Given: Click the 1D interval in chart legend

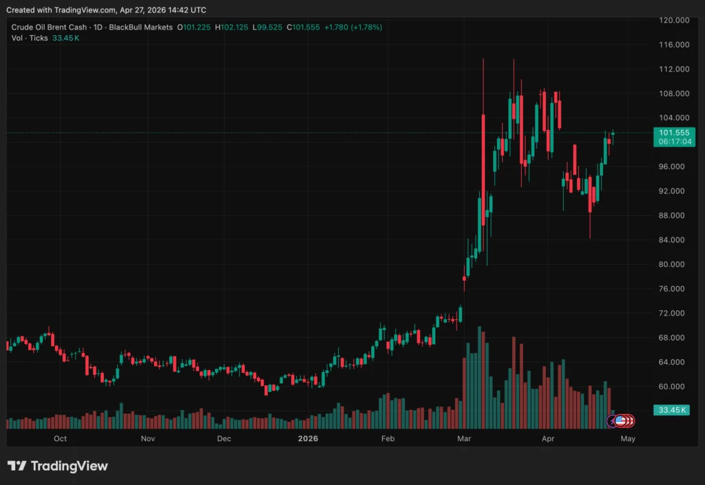Looking at the screenshot, I should 96,28.
